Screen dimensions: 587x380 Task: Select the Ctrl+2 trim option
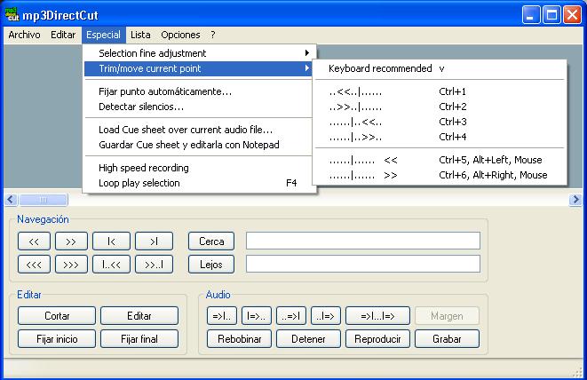[440, 107]
